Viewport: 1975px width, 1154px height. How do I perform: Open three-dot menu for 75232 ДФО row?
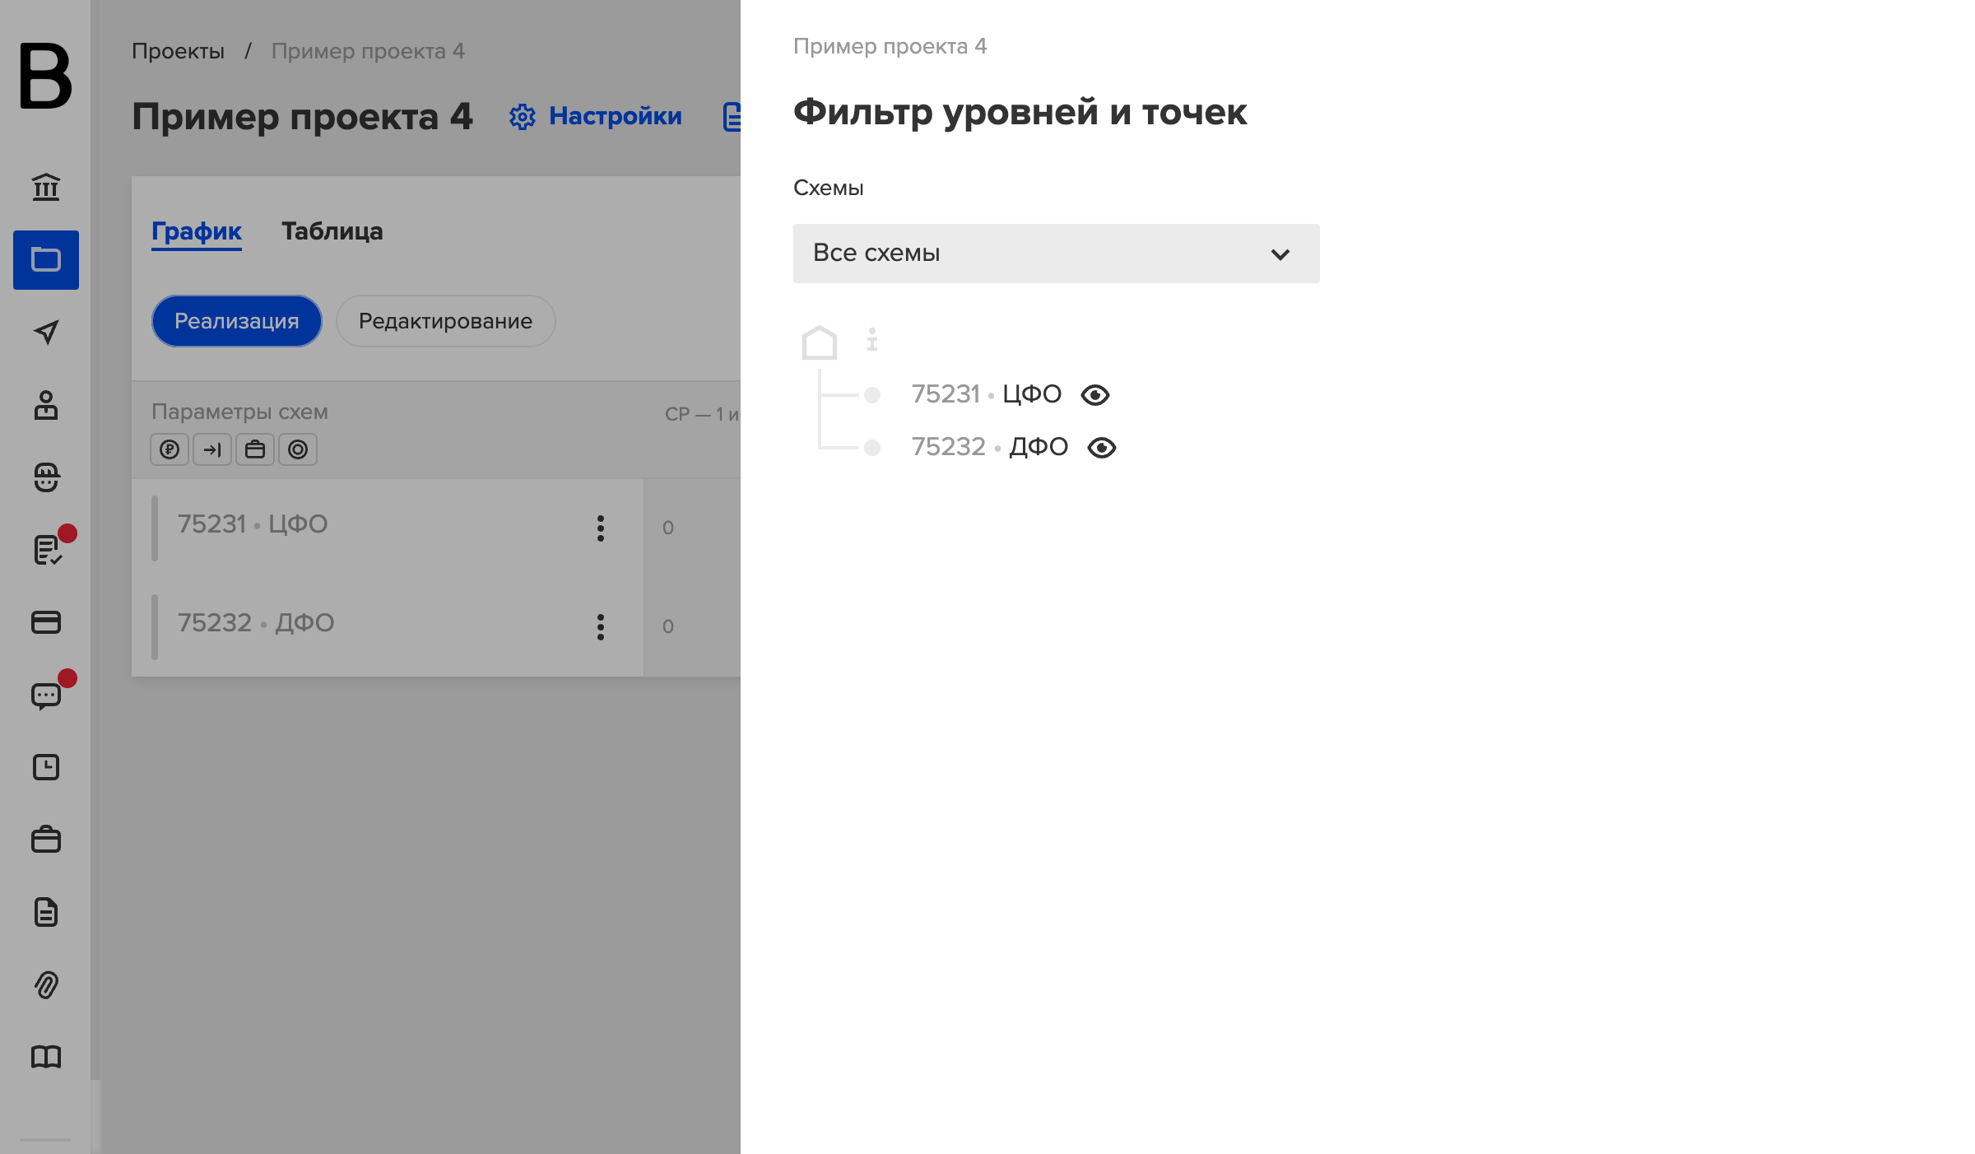(601, 627)
